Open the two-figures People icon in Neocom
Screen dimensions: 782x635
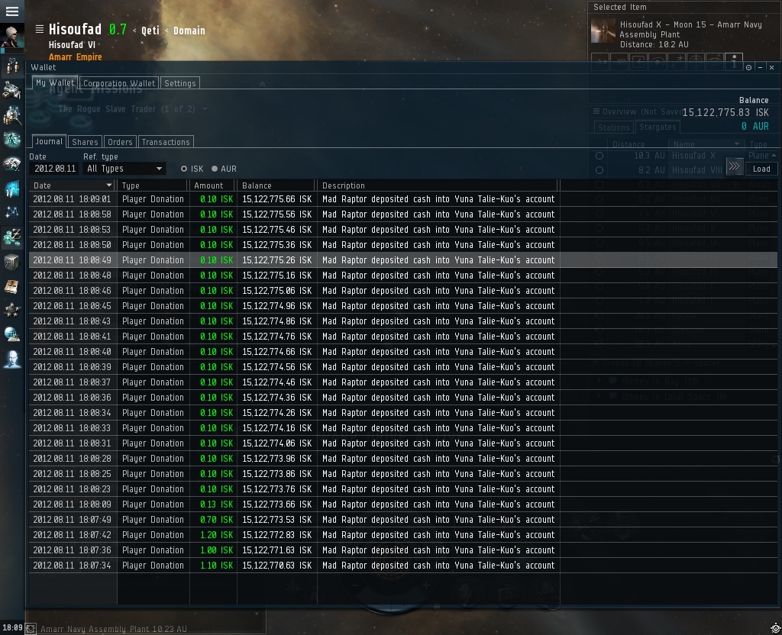point(12,66)
